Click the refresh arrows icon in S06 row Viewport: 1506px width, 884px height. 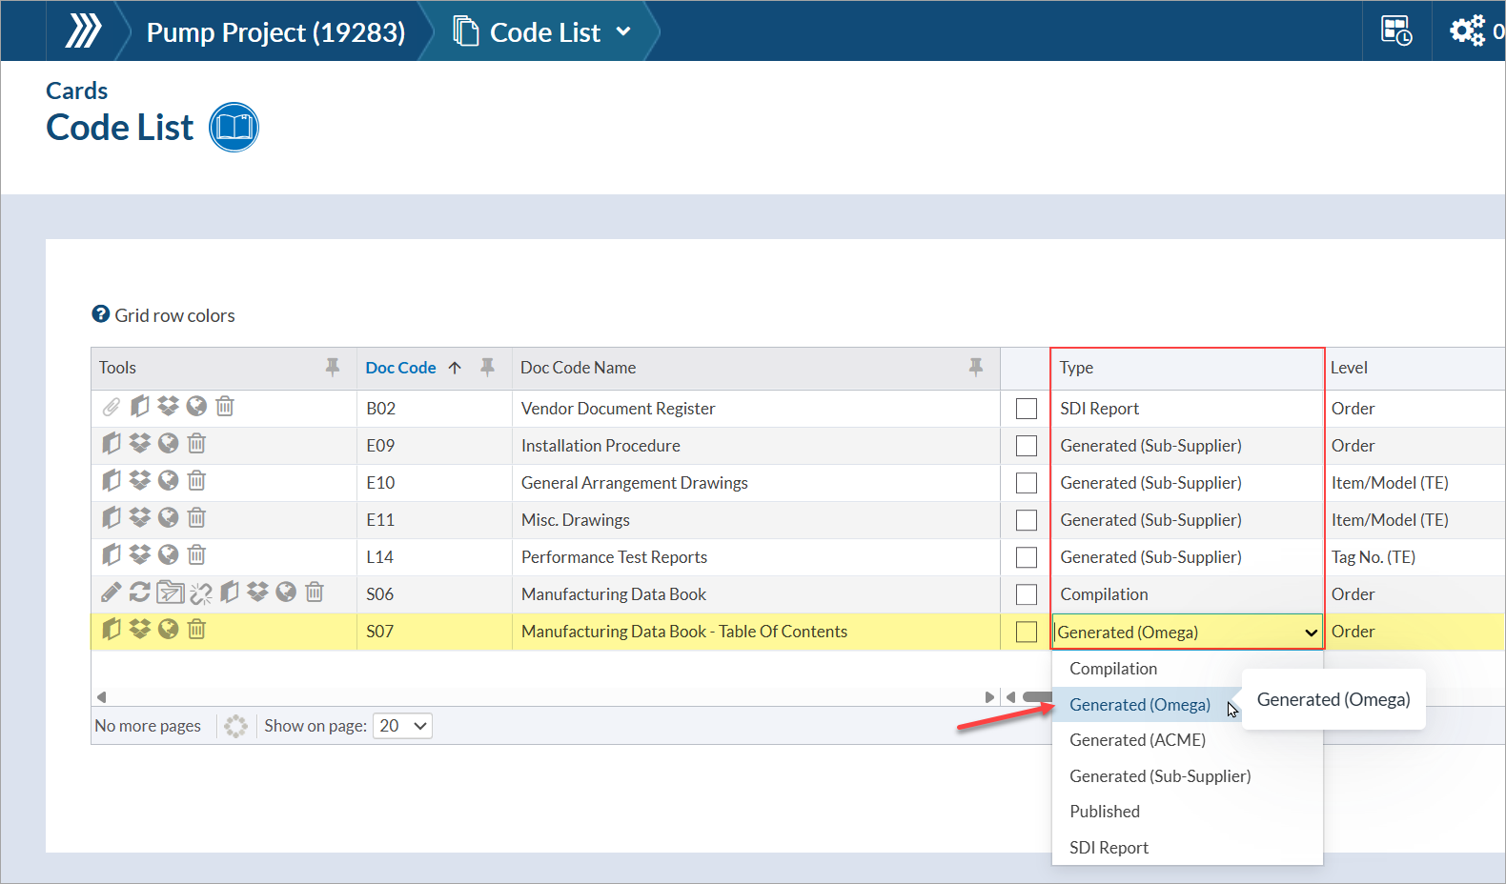(140, 593)
